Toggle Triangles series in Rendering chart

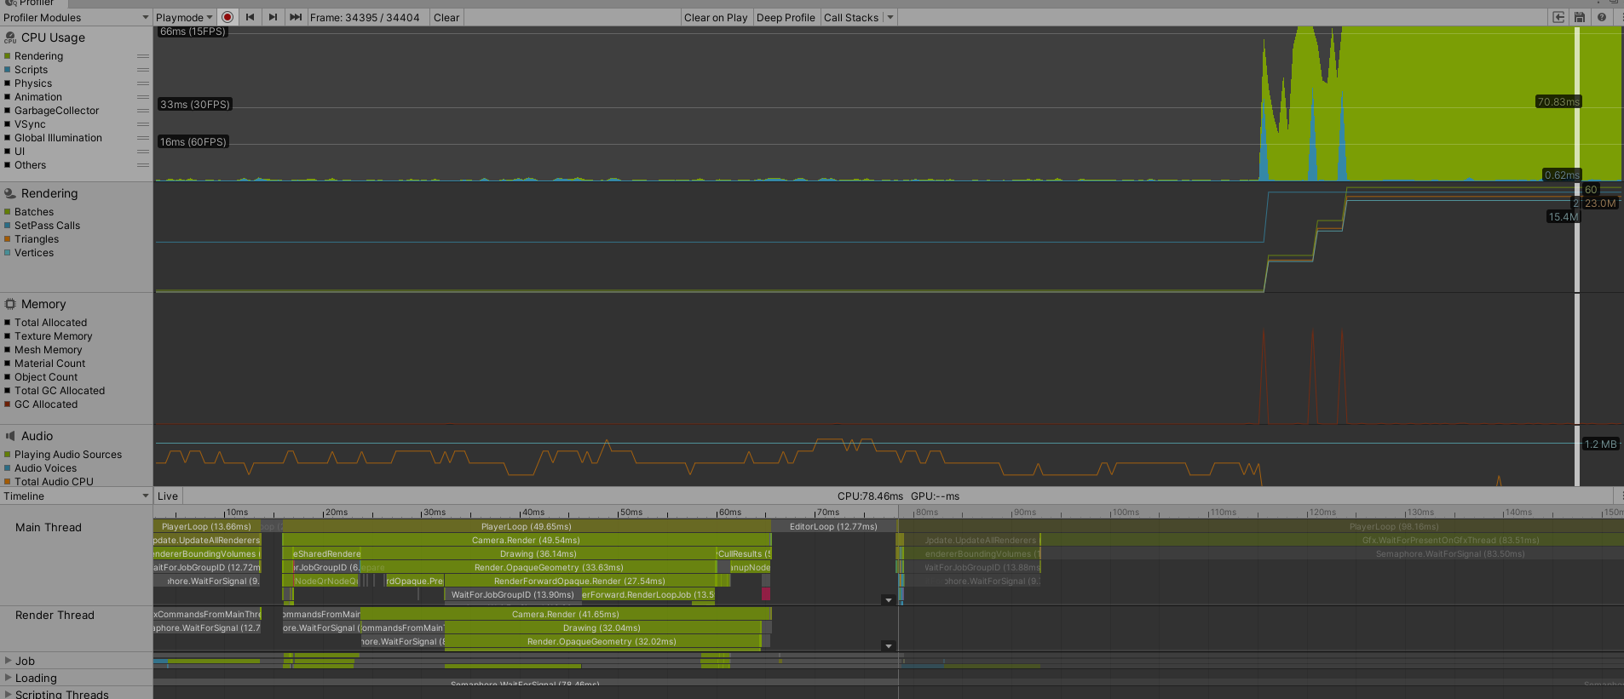click(8, 239)
